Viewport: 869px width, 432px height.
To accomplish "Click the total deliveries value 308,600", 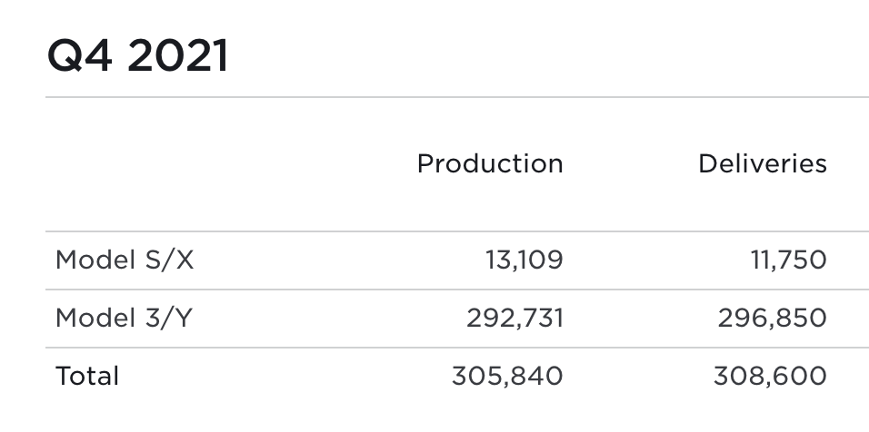I will 770,376.
